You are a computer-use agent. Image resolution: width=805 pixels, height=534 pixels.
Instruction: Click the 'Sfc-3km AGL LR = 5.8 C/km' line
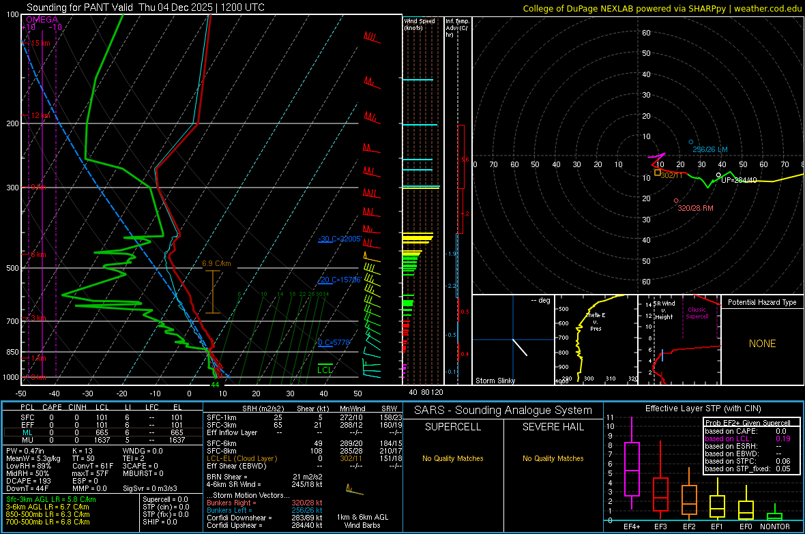(51, 499)
